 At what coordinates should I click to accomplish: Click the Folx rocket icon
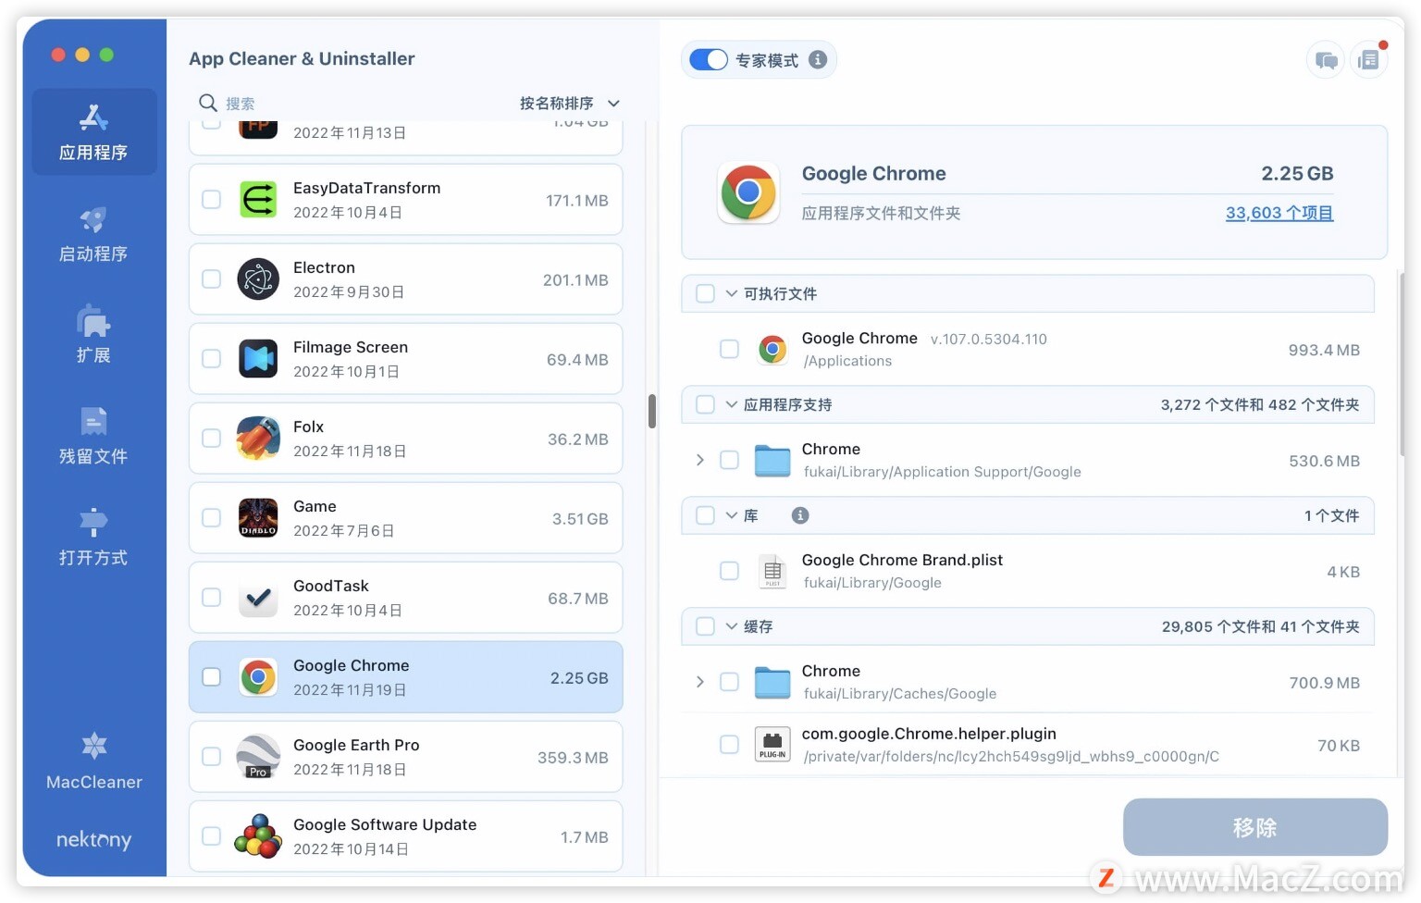coord(258,439)
